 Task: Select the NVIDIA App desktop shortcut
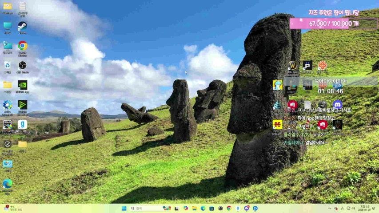[22, 85]
